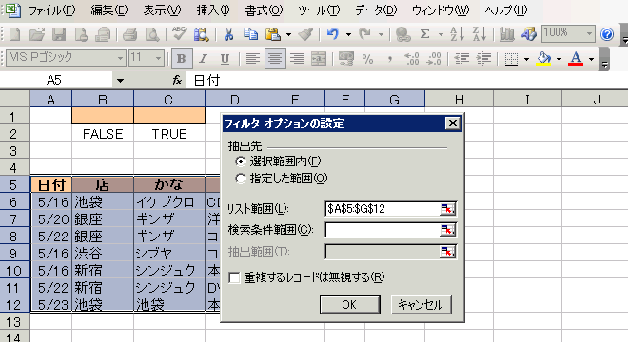Click the Print icon

point(129,35)
